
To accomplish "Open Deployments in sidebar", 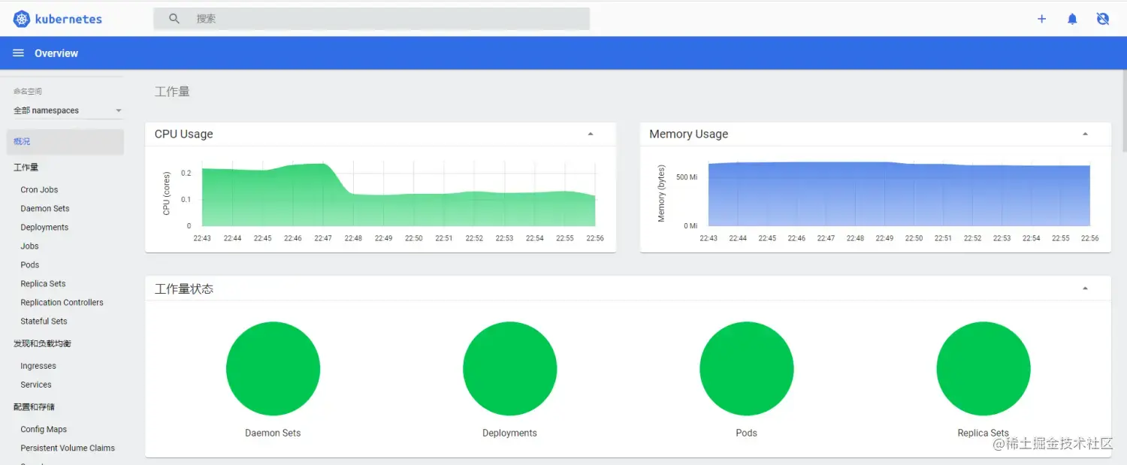I will (44, 228).
